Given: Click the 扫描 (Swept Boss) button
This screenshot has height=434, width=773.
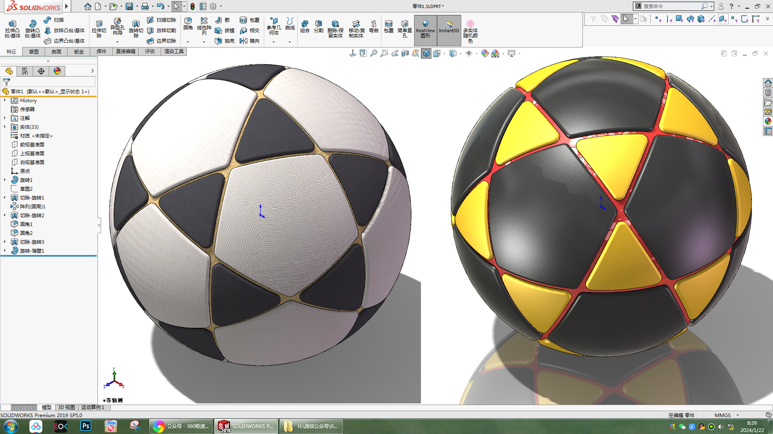Looking at the screenshot, I should pos(54,20).
